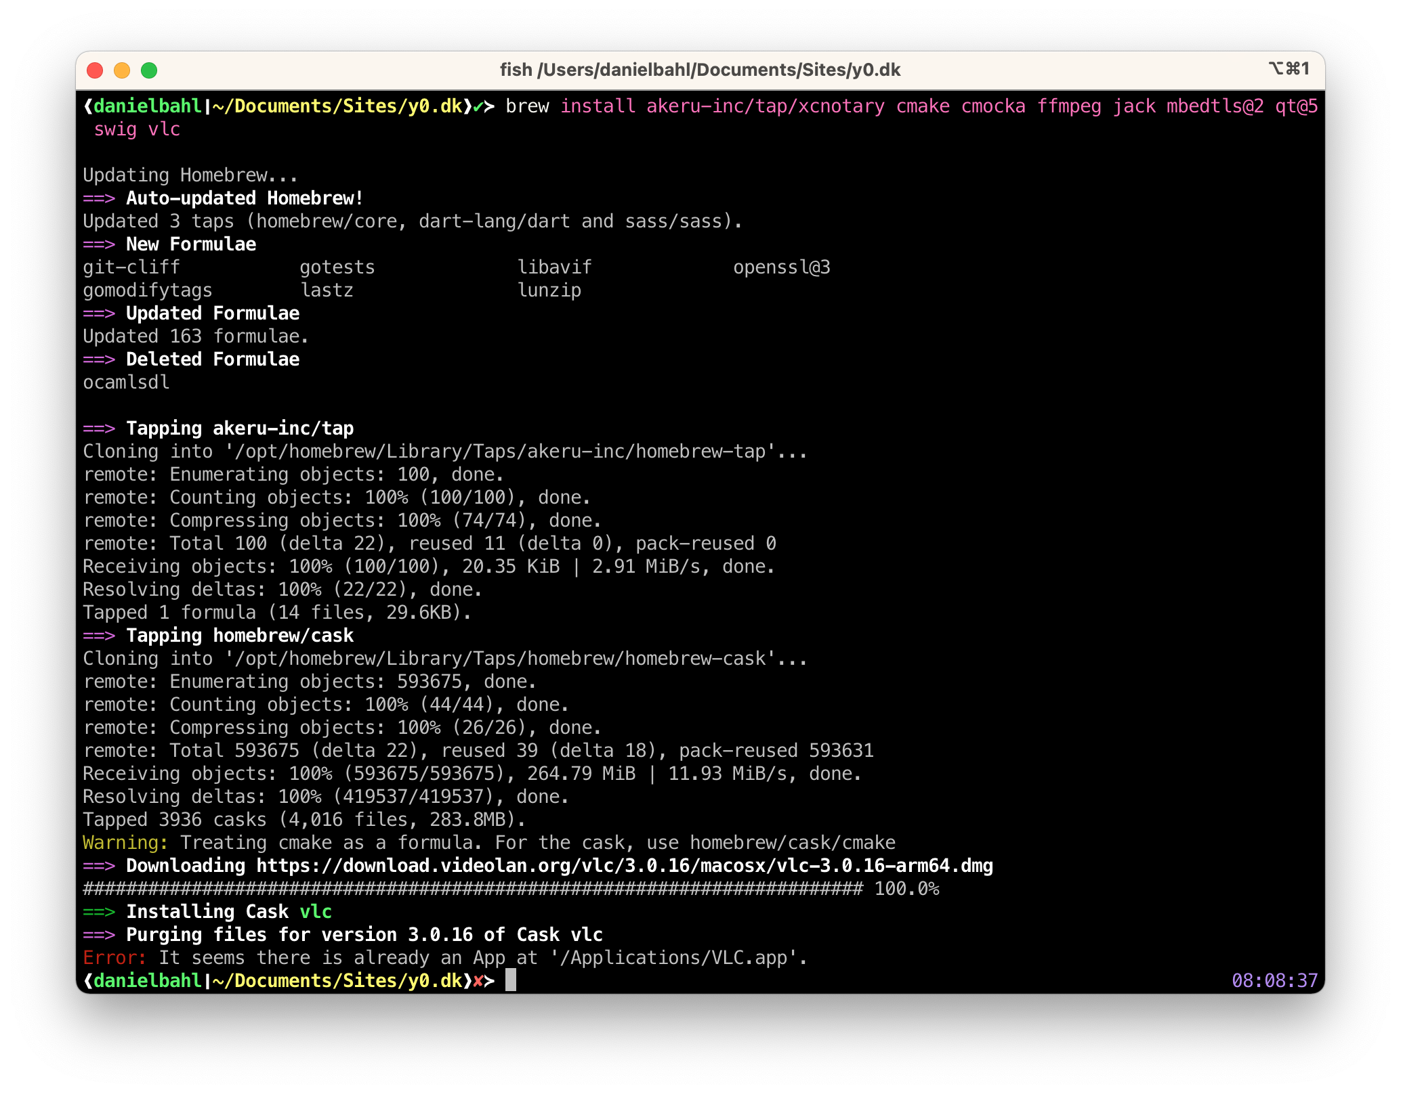
Task: Click 'Updated 163 formulae.' line
Action: (196, 336)
